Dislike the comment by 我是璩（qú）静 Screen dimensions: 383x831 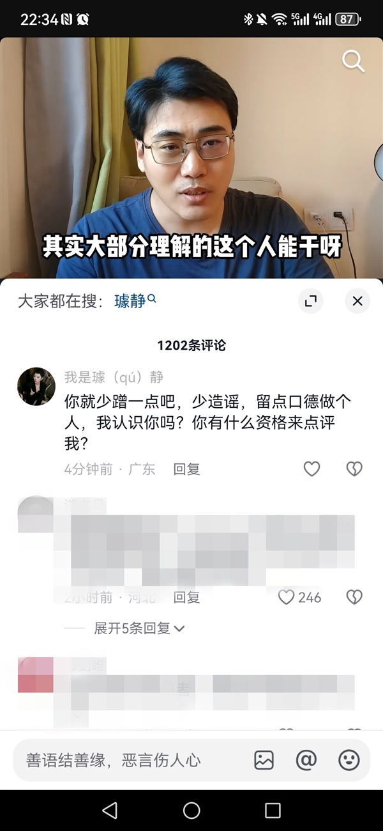click(354, 469)
